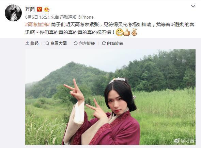Image resolution: width=201 pixels, height=148 pixels.
Task: Click the clockwise rotate arrow icon
Action: click(x=104, y=43)
